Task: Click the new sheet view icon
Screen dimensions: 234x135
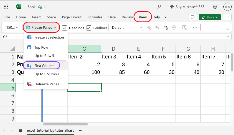Action: [166, 28]
